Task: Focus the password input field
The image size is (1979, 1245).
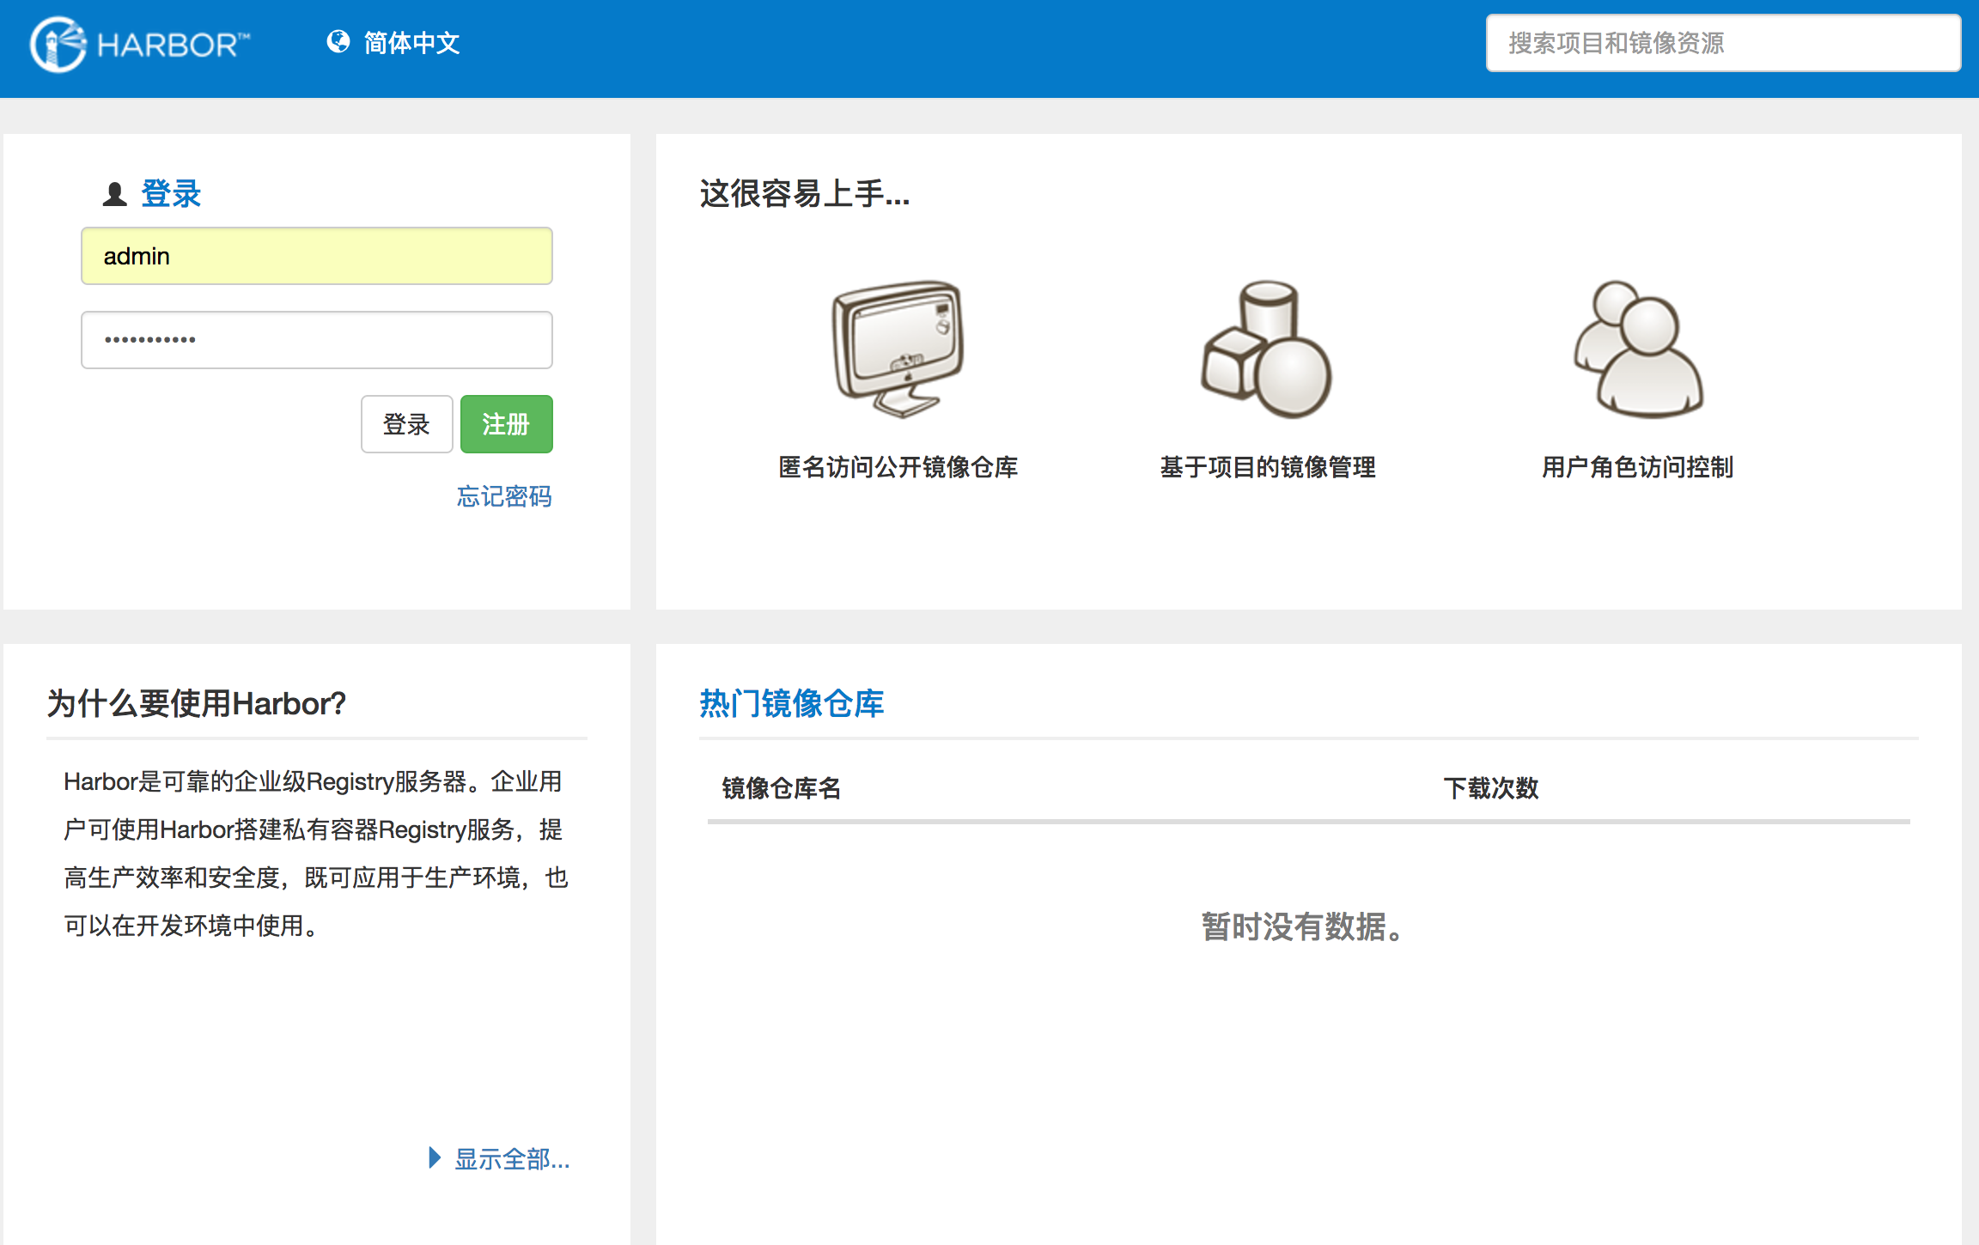Action: click(x=316, y=340)
